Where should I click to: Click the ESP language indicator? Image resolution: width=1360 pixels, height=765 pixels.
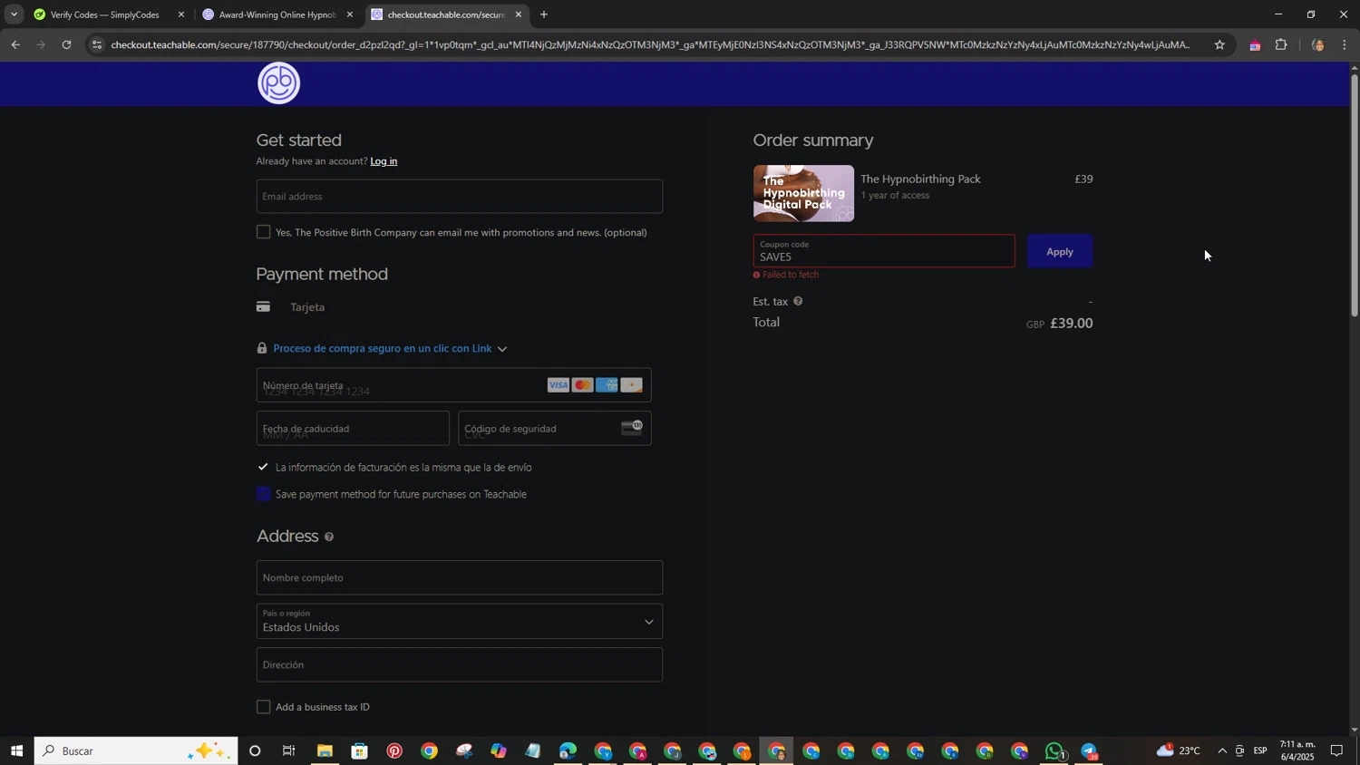click(1260, 750)
